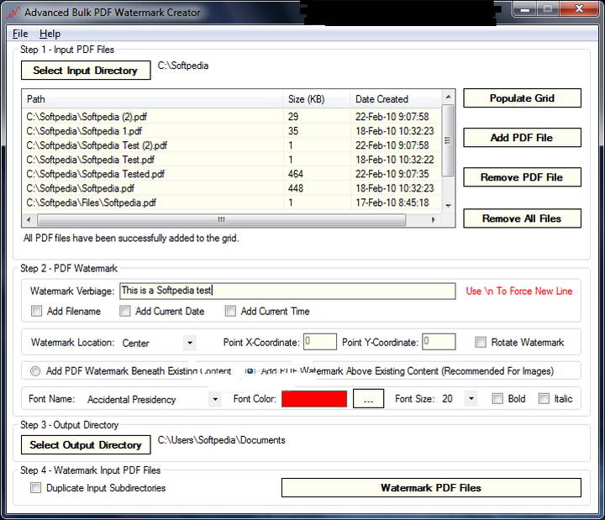Click the Add PDF File button
Screen dimensions: 605x520
point(522,138)
